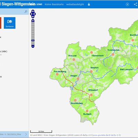Click the Siegen-Wittgenstein title
Viewport: 138px width, 138px height.
[x=18, y=4]
